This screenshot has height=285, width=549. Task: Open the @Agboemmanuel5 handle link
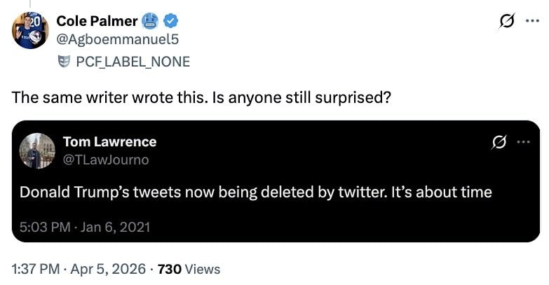(117, 40)
